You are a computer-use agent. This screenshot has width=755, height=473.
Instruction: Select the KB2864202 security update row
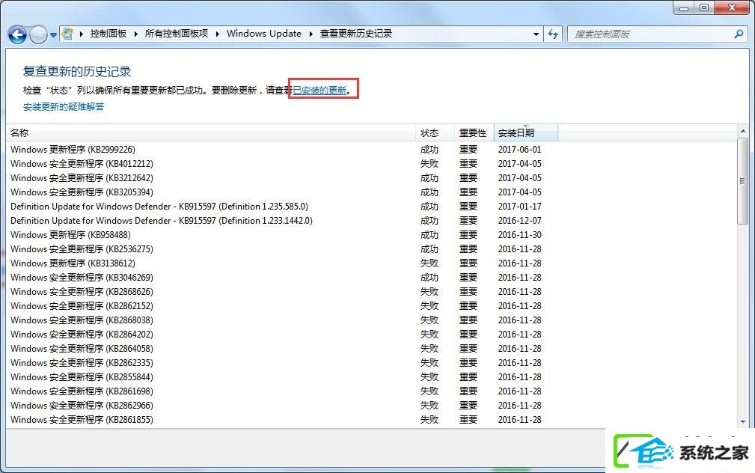(371, 335)
